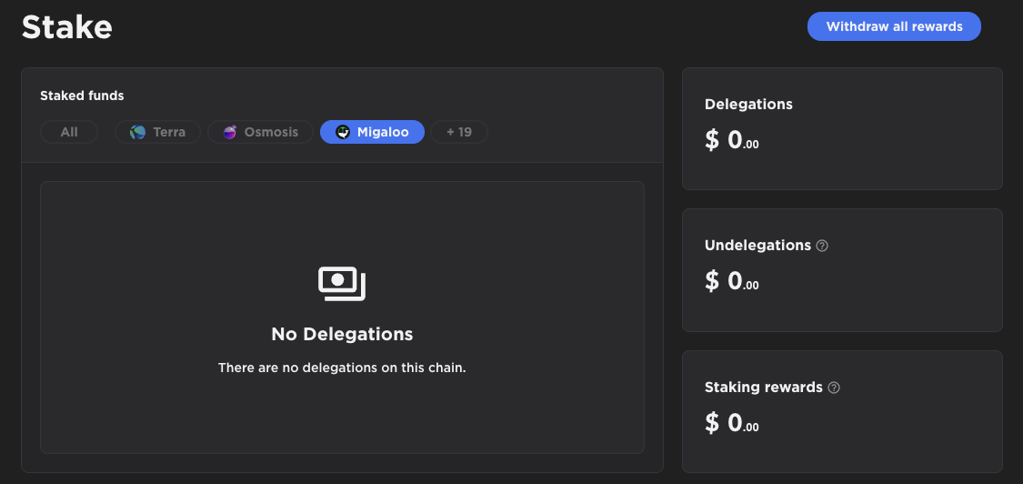Viewport: 1023px width, 484px height.
Task: Click the Migaloo whale icon
Action: point(343,132)
